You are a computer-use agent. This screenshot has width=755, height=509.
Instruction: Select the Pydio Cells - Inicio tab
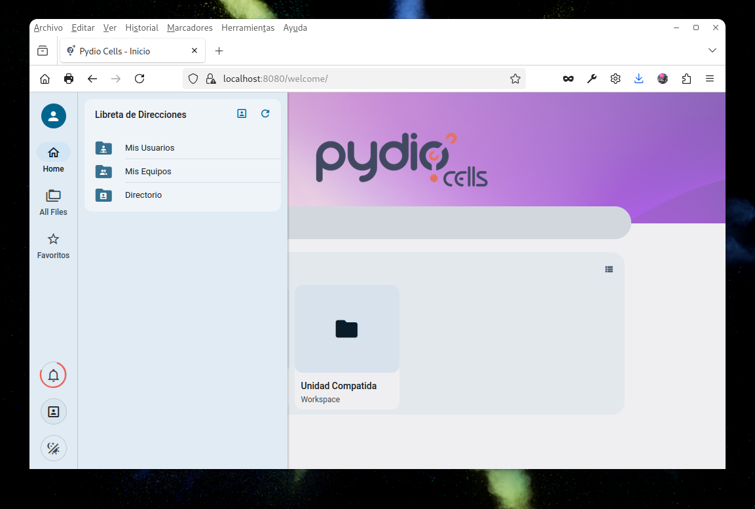pos(132,51)
